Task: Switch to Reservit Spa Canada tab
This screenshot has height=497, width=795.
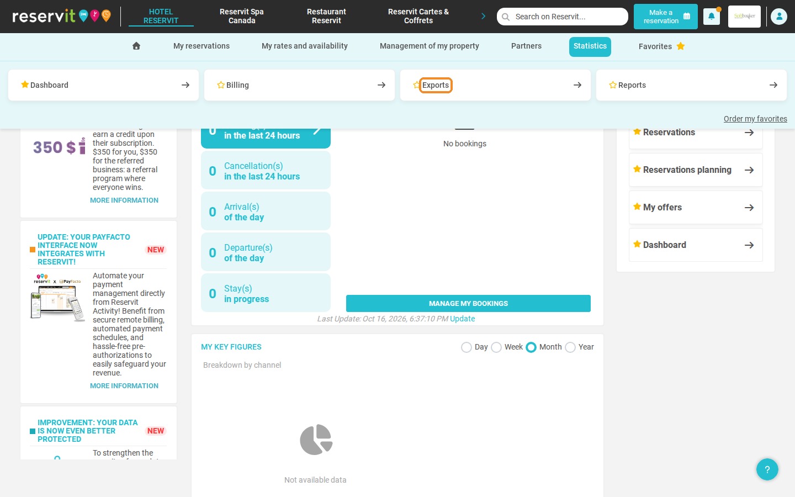Action: pos(242,16)
